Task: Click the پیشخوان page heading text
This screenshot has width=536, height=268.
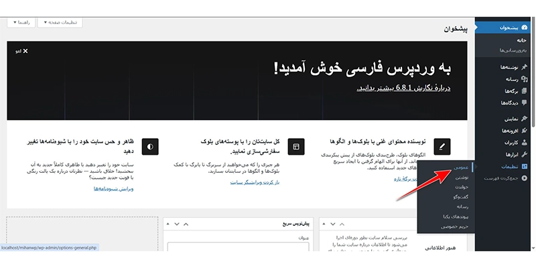Action: 456,29
